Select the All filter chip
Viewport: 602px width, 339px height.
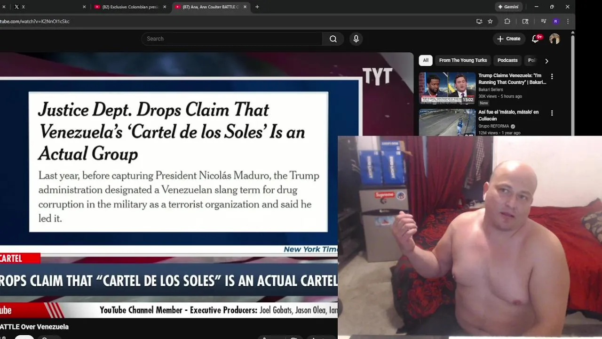[x=426, y=60]
